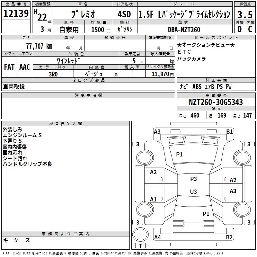Viewport: 257px width, 257px height.
Task: Select the キーケース notice text
Action: pos(17,240)
